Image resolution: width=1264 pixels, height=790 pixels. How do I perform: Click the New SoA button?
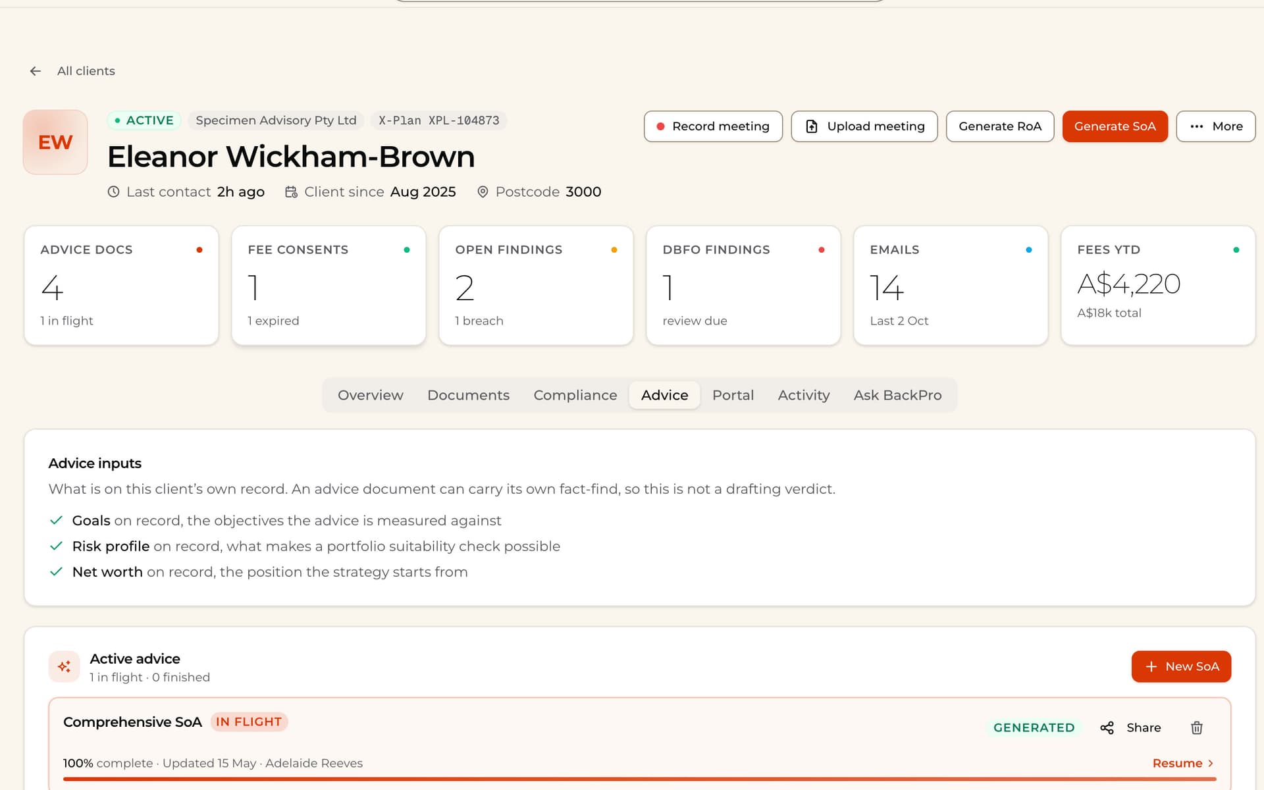pos(1181,667)
